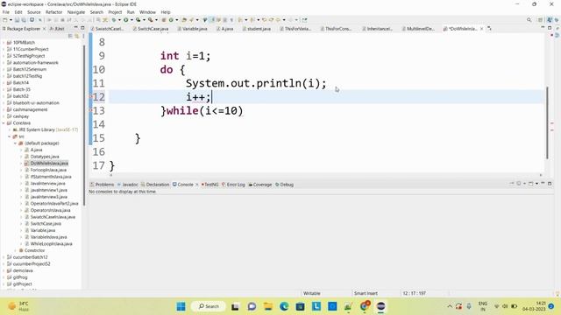Click the Save All toolbar icon

tap(24, 20)
